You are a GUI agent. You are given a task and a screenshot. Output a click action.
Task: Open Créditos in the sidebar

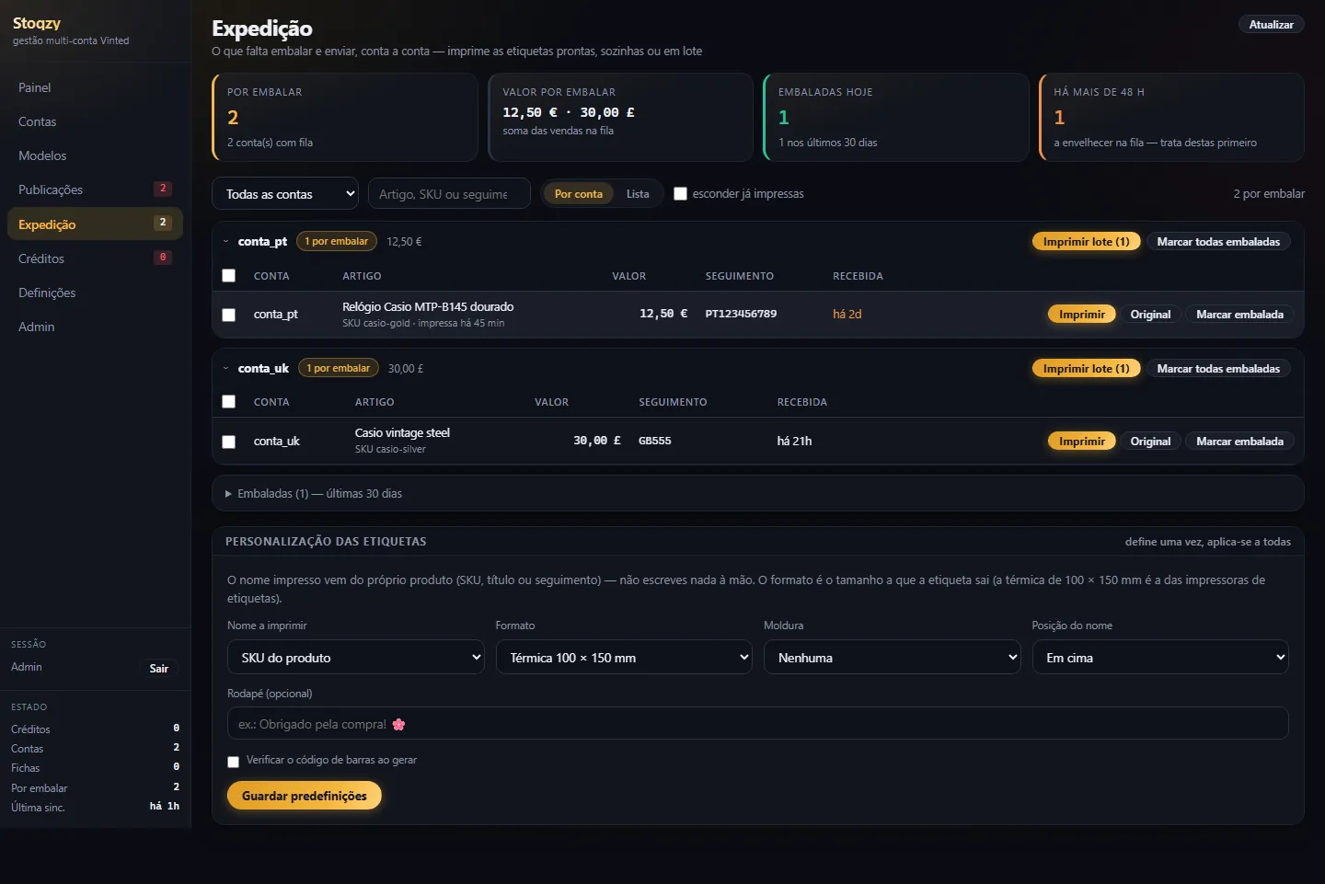95,258
